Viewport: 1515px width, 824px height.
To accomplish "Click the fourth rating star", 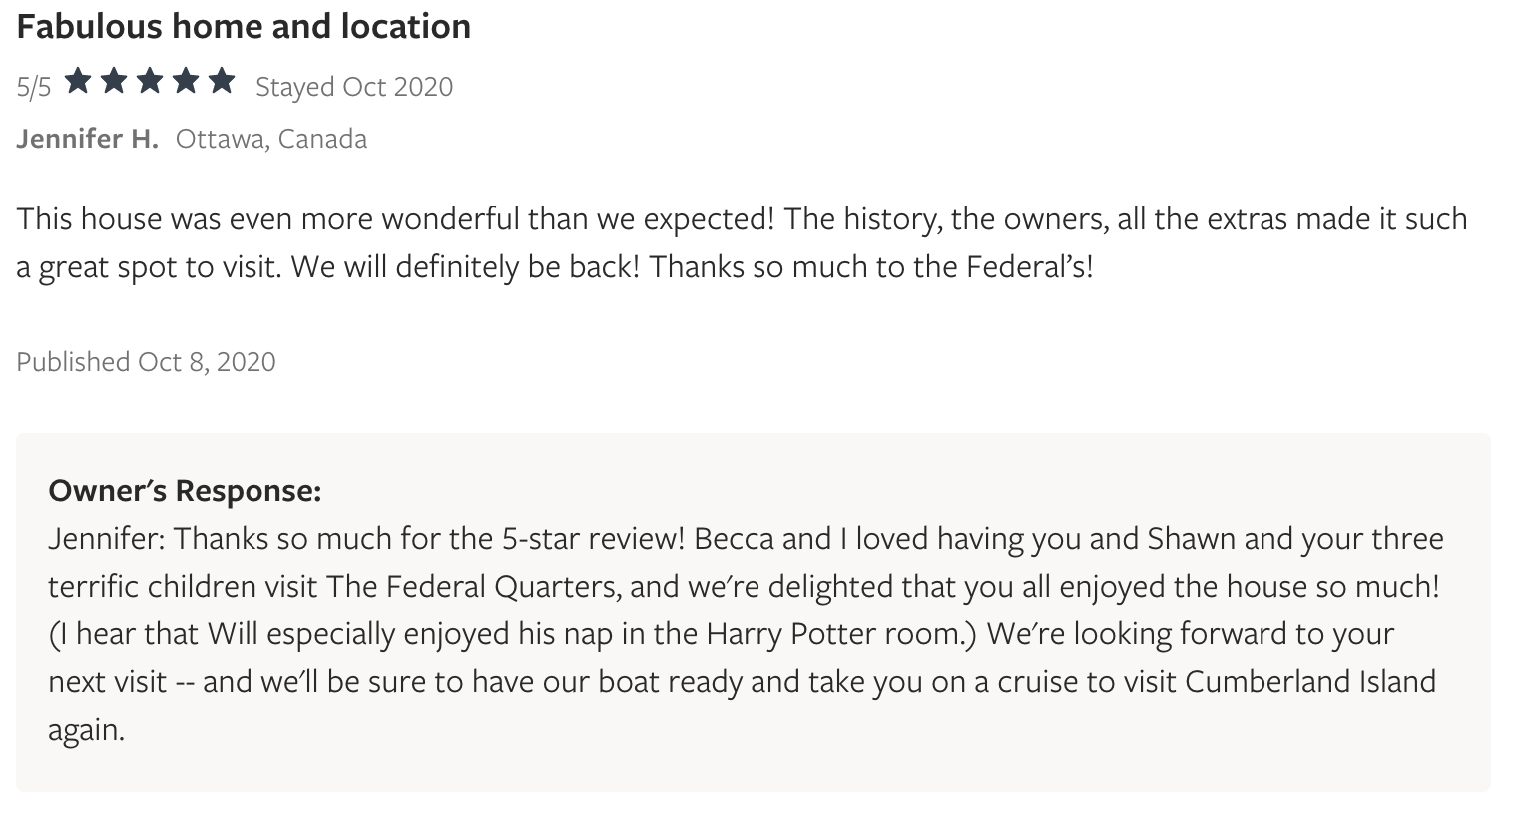I will pos(186,81).
